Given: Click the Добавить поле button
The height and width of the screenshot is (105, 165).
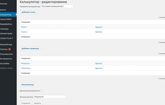Looking at the screenshot, I should [x=28, y=12].
